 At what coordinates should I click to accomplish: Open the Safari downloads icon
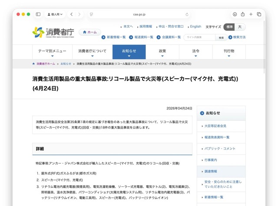tap(235, 14)
